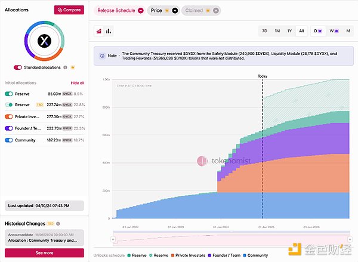Select the All time range

coord(301,31)
